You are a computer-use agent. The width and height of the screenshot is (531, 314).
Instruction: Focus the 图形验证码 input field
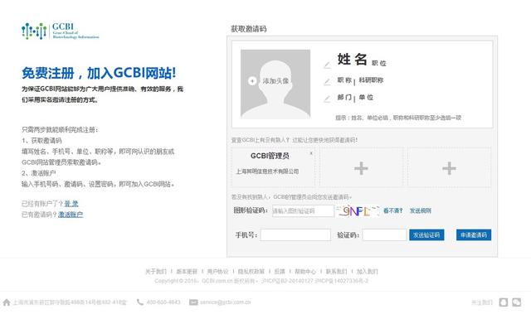pos(303,211)
